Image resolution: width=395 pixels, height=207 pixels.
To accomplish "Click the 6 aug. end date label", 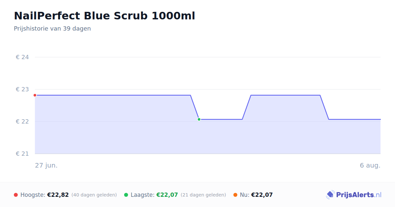I will (370, 165).
